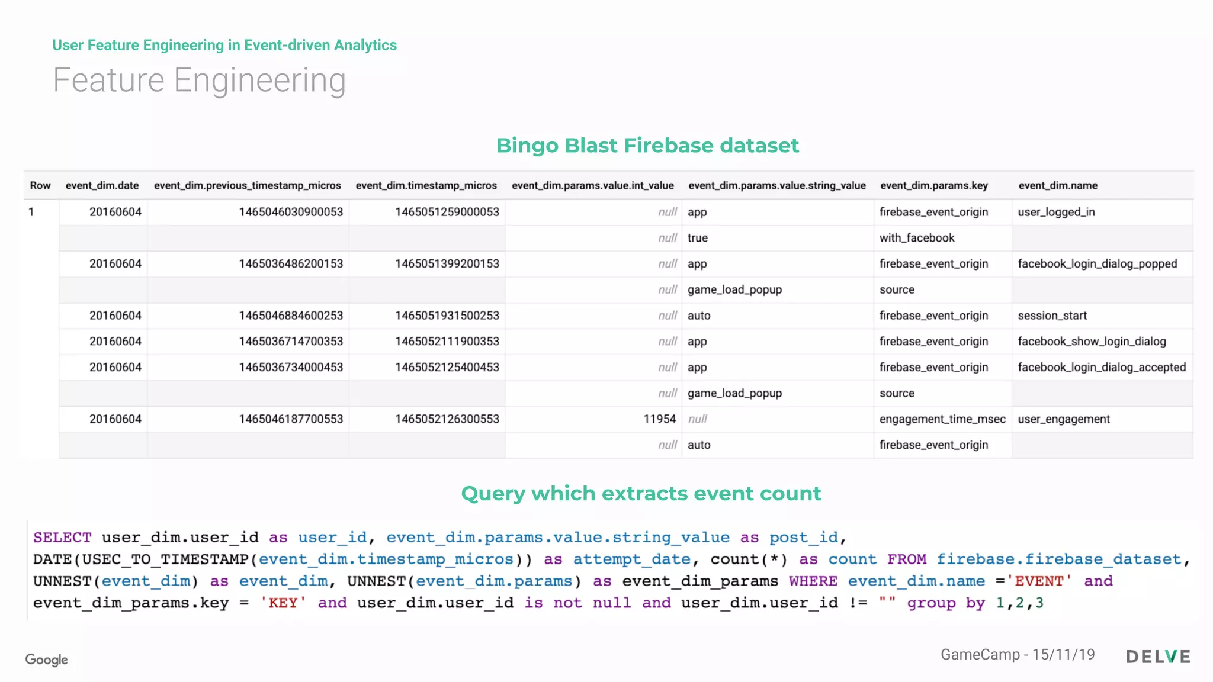Select timestamp 1465052111900353
1213x682 pixels.
(447, 341)
